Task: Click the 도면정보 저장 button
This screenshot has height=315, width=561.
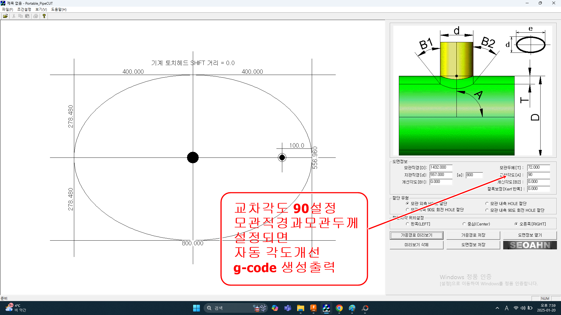Action: point(473,245)
